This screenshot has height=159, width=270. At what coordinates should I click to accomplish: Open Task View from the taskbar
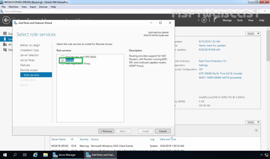coord(25,155)
